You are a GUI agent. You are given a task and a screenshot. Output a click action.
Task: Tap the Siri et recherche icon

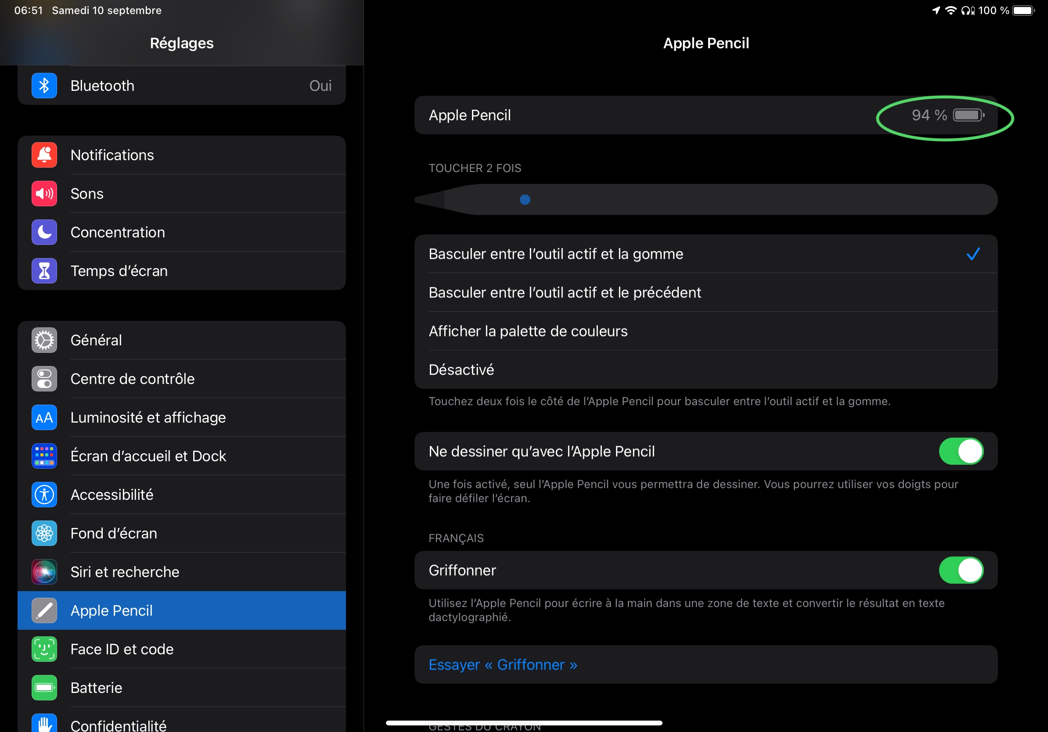pos(44,572)
